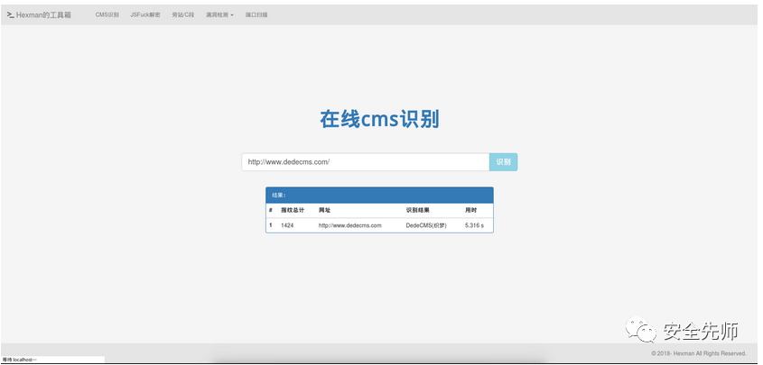This screenshot has height=365, width=763.
Task: Select the 5.316 s time cell
Action: (x=474, y=225)
